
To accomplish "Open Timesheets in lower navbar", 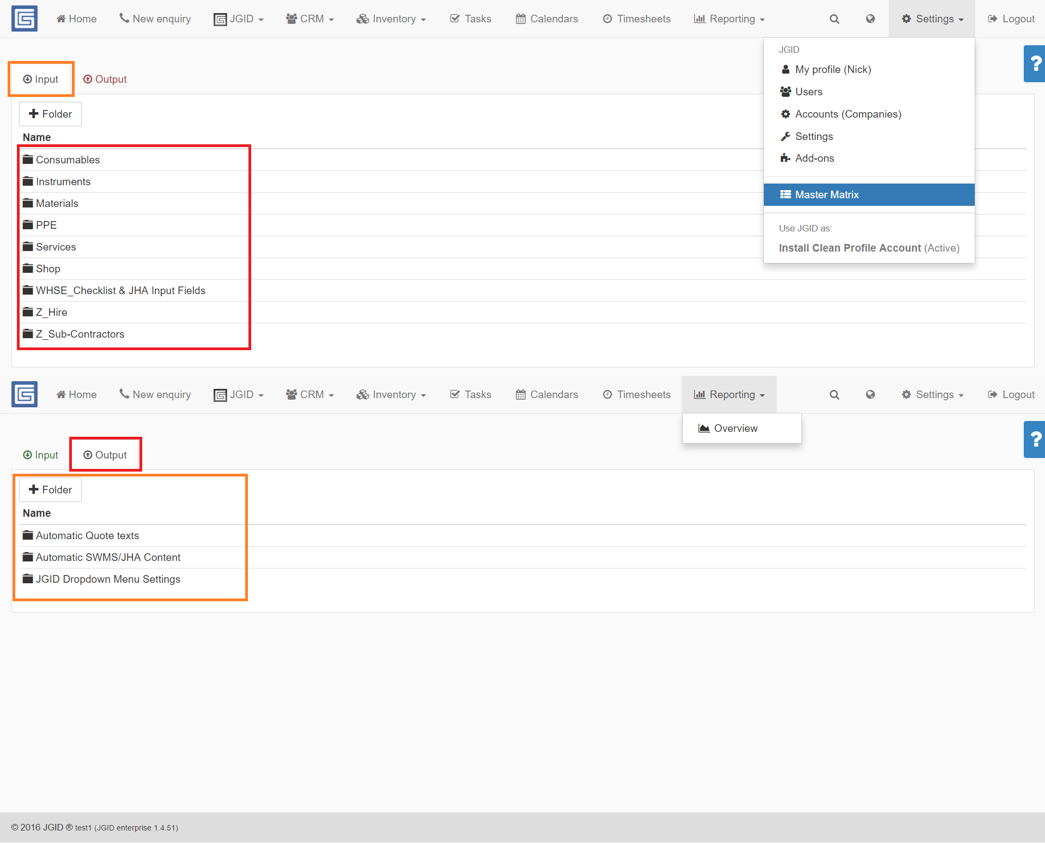I will coord(637,394).
